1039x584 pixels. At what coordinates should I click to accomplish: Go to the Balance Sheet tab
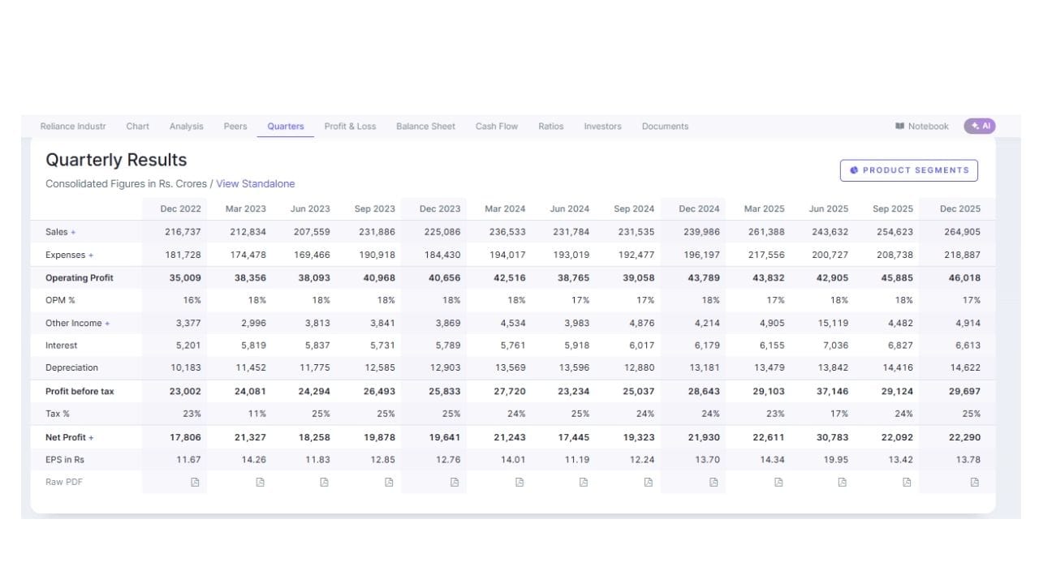coord(425,127)
